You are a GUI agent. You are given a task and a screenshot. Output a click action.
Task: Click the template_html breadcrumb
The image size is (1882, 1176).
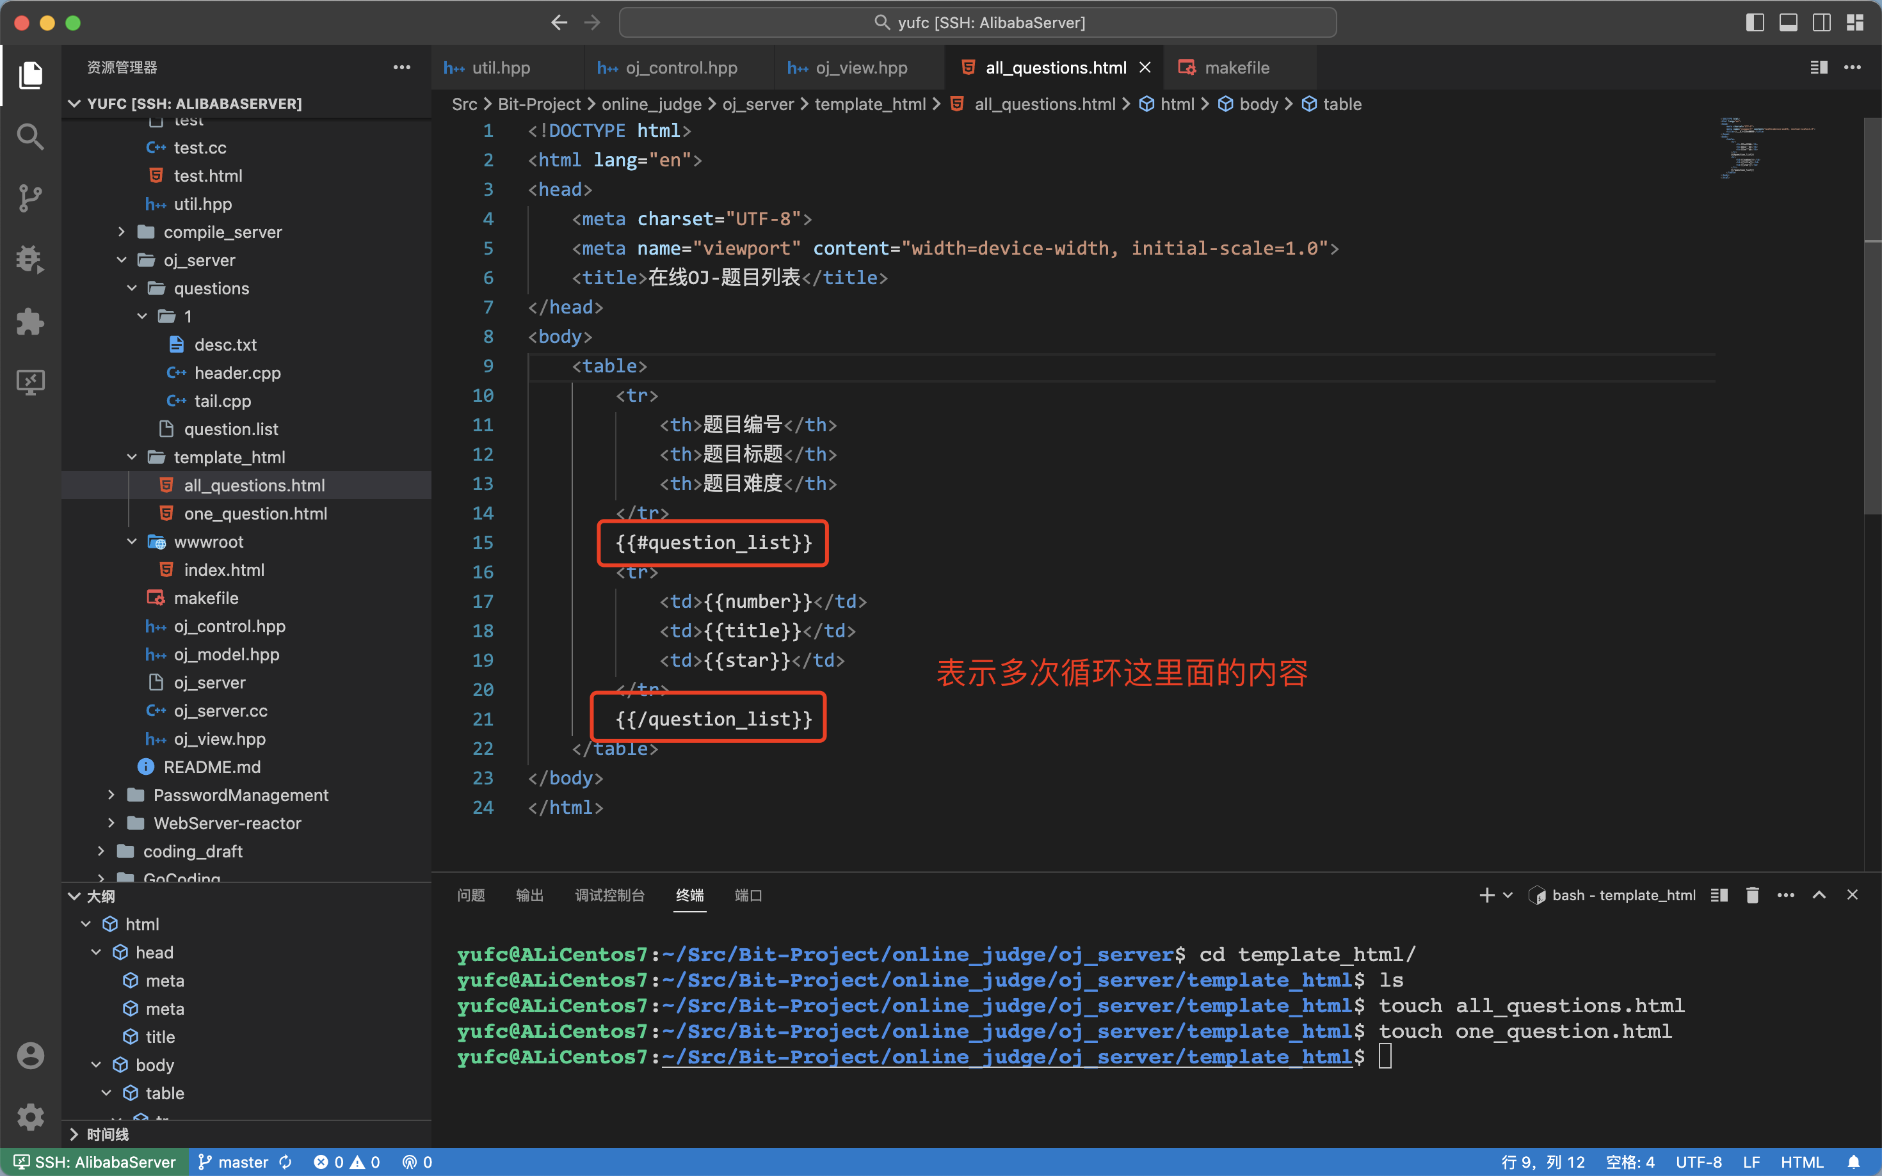(x=870, y=104)
